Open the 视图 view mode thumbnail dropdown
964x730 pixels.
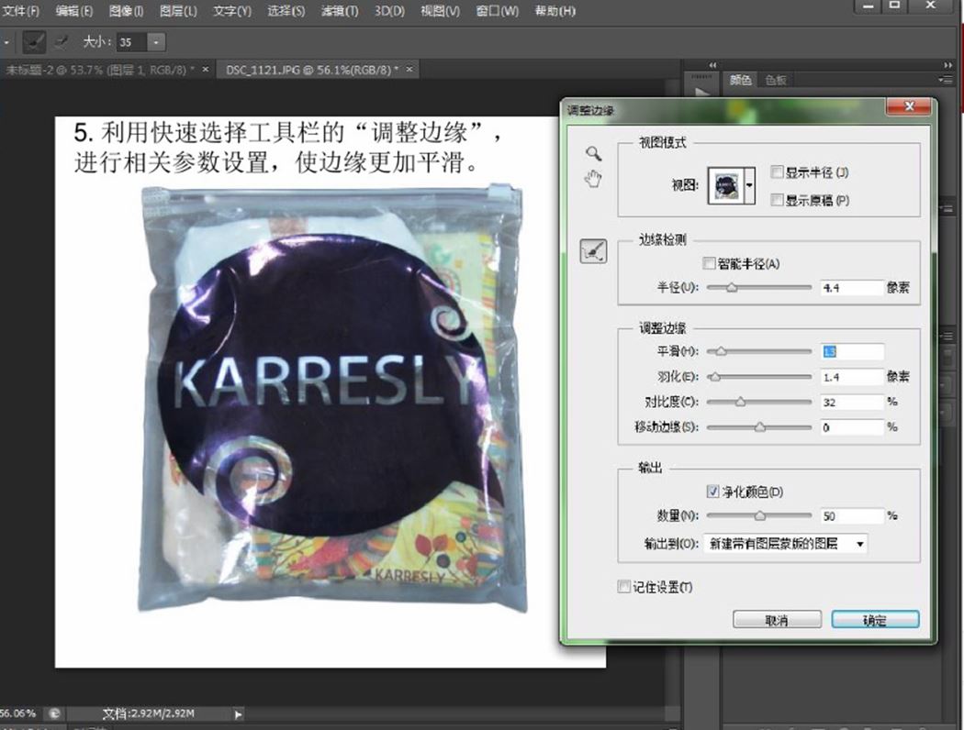(x=750, y=185)
